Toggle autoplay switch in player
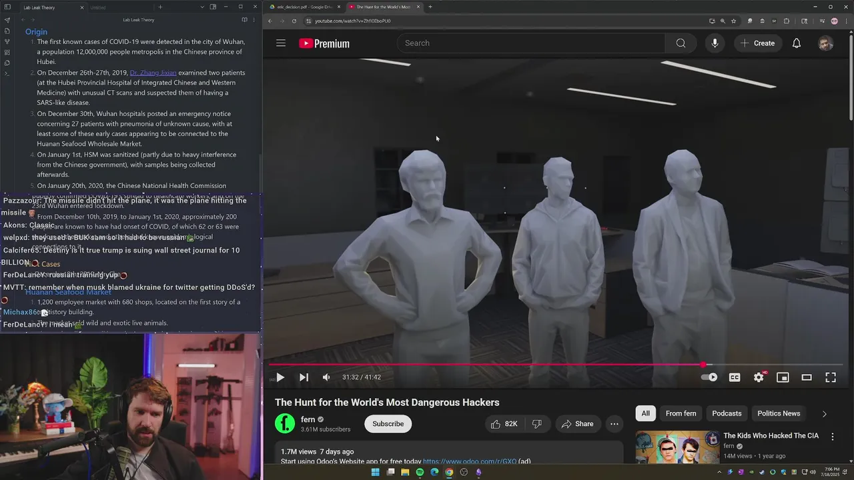This screenshot has height=480, width=854. (x=709, y=377)
